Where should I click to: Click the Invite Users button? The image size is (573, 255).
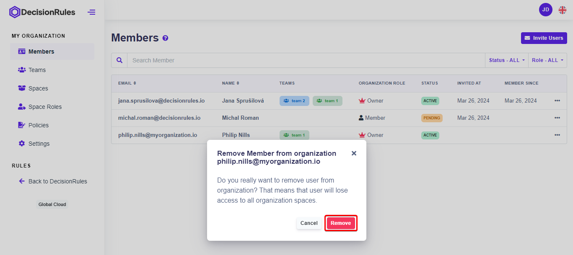(544, 38)
